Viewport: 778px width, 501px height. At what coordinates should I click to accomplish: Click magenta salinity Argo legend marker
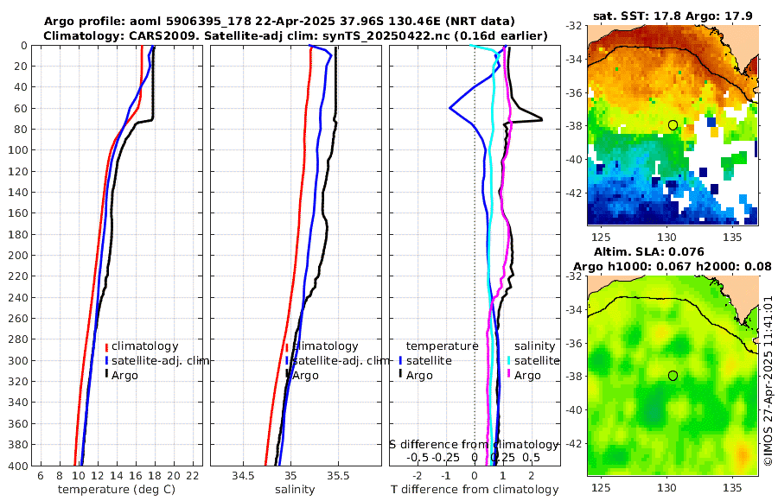(509, 375)
